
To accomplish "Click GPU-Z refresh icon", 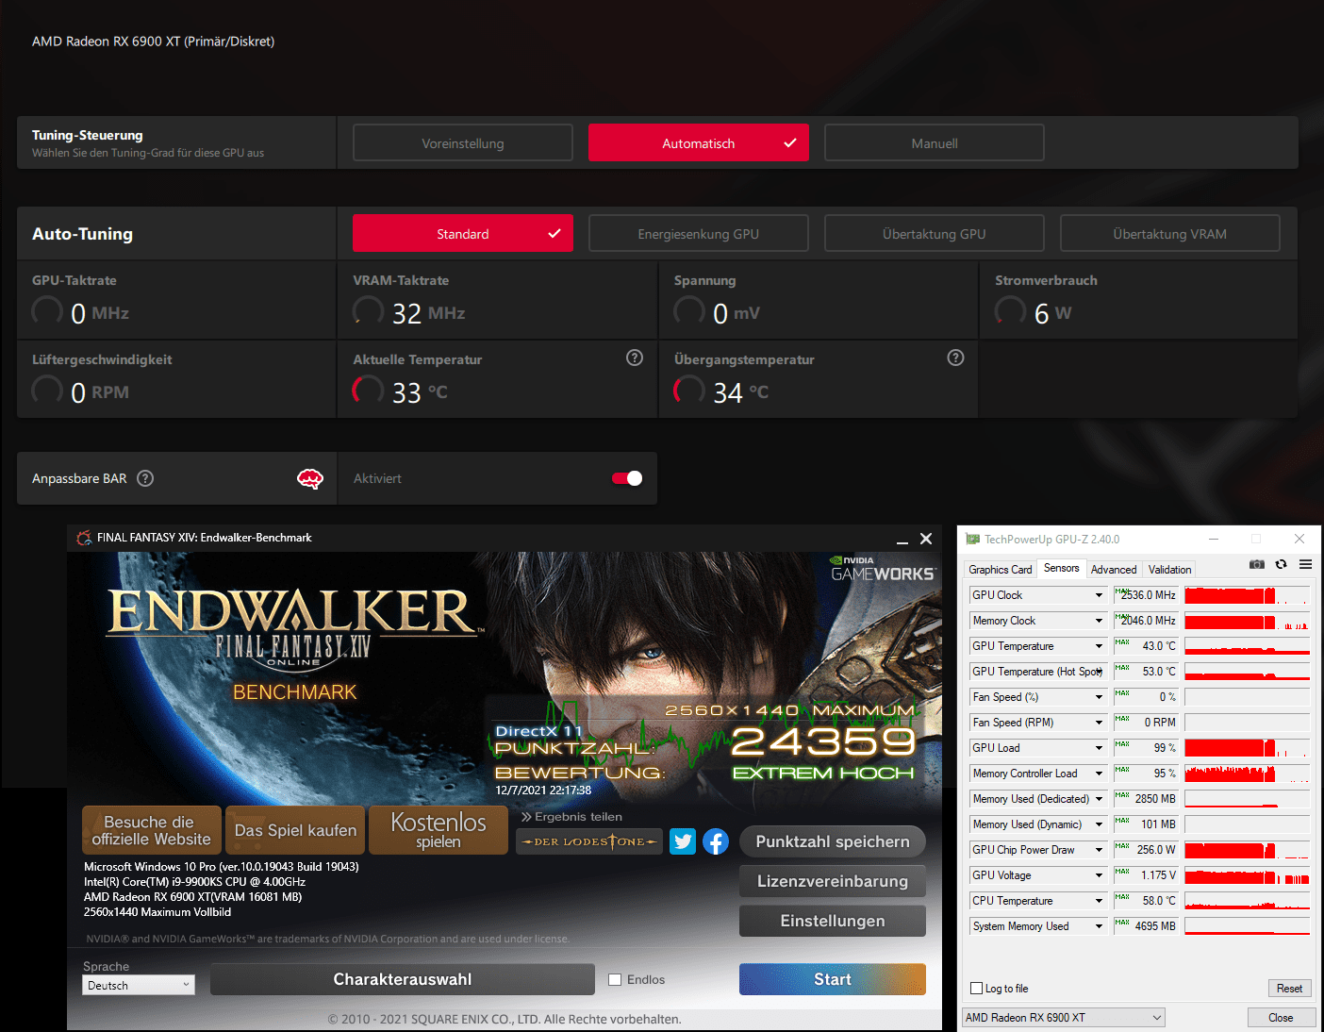I will coord(1281,564).
